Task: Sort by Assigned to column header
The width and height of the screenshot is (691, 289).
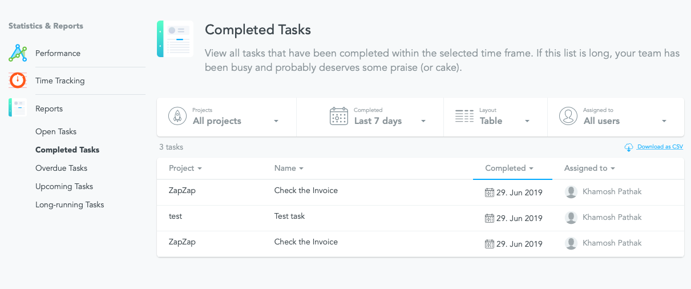Action: click(x=589, y=168)
